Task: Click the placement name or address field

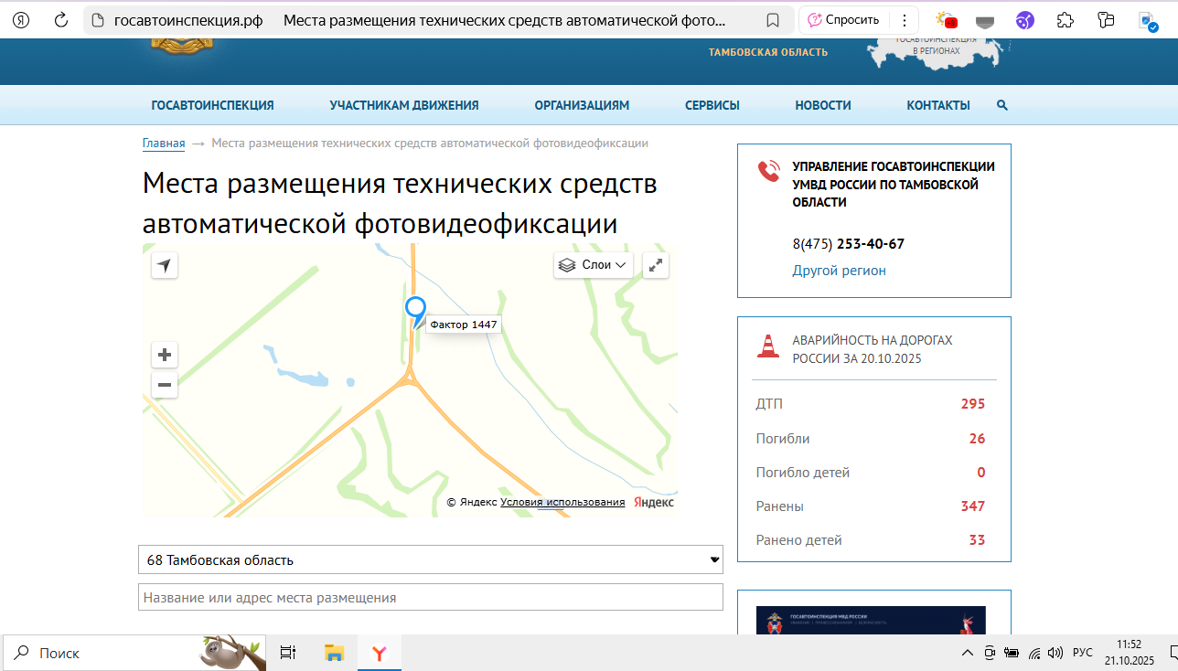Action: click(x=431, y=597)
